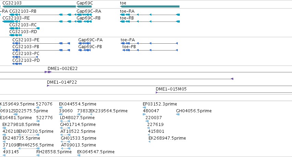Click the CG32103-RC transcript glyph
Image resolution: width=292 pixels, height=157 pixels.
click(24, 28)
